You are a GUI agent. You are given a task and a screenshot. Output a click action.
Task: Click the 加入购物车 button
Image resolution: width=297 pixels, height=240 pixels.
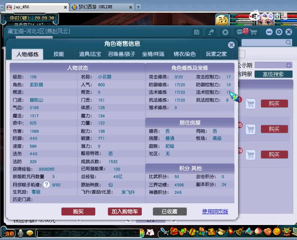coord(124,211)
